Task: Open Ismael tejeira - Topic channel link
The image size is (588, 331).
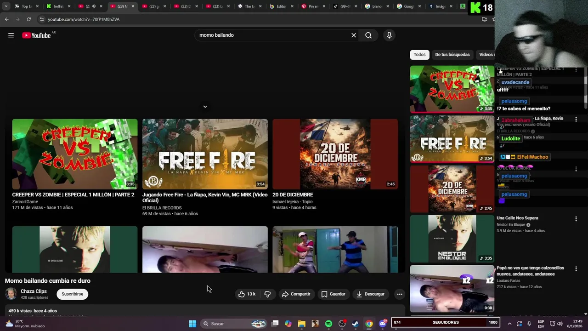Action: pyautogui.click(x=293, y=202)
